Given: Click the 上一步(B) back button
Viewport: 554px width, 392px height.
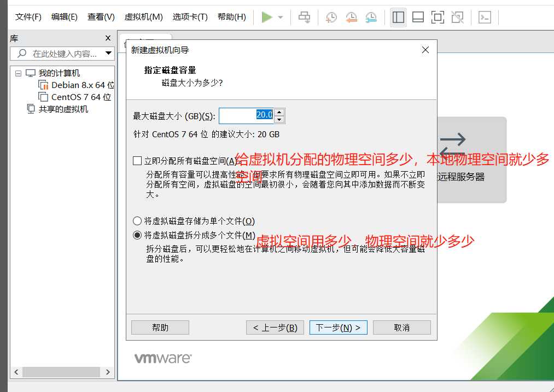Looking at the screenshot, I should coord(275,327).
